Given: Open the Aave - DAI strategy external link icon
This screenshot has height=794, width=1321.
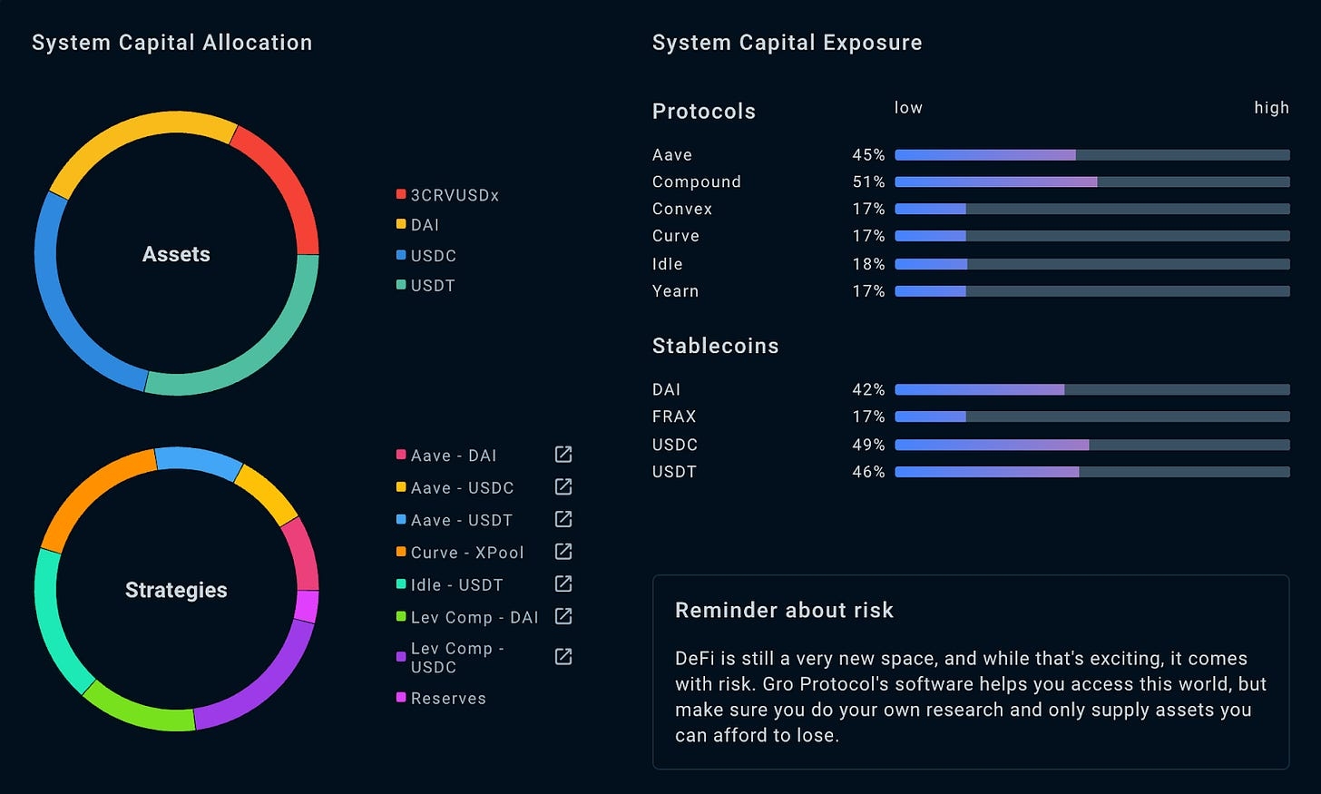Looking at the screenshot, I should (563, 455).
